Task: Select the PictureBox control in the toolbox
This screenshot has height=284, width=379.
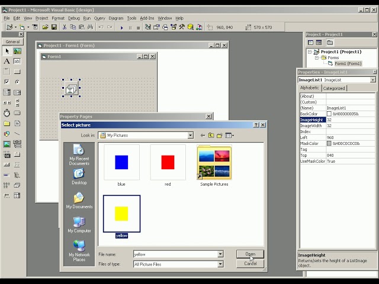Action: click(x=17, y=51)
